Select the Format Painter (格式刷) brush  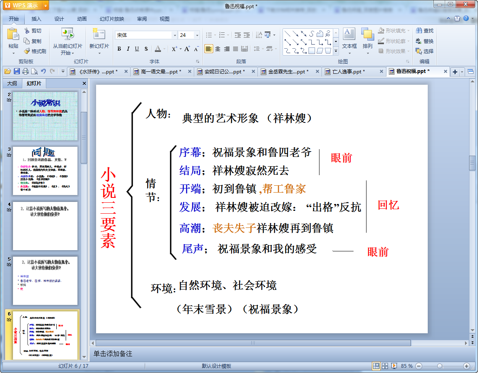pyautogui.click(x=27, y=51)
